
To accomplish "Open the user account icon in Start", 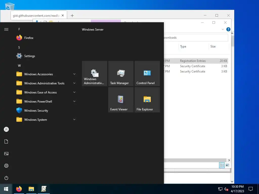I will (6, 129).
